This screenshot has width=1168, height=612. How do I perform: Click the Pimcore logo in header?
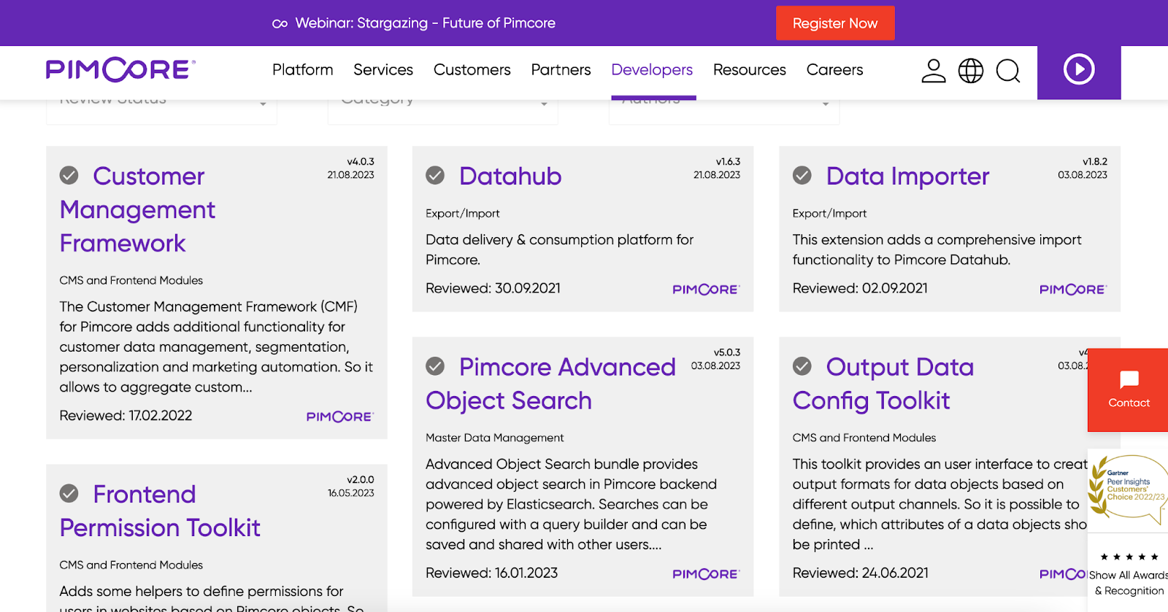click(120, 69)
